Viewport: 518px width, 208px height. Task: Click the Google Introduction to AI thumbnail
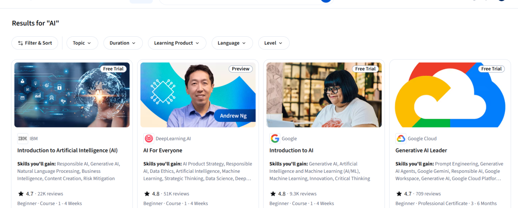tap(324, 95)
